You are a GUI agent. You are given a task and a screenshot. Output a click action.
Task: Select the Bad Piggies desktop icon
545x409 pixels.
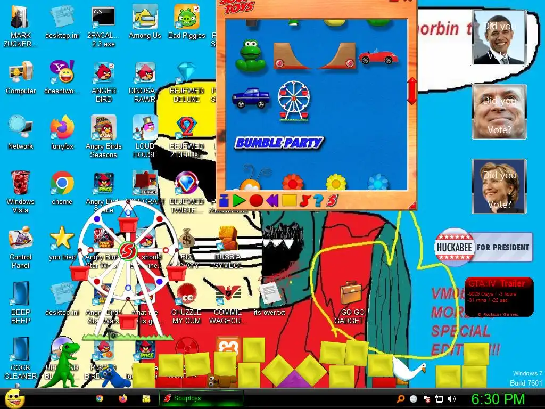187,21
